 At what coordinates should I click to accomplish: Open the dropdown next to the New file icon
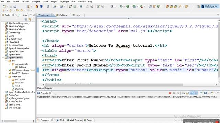click(8, 6)
